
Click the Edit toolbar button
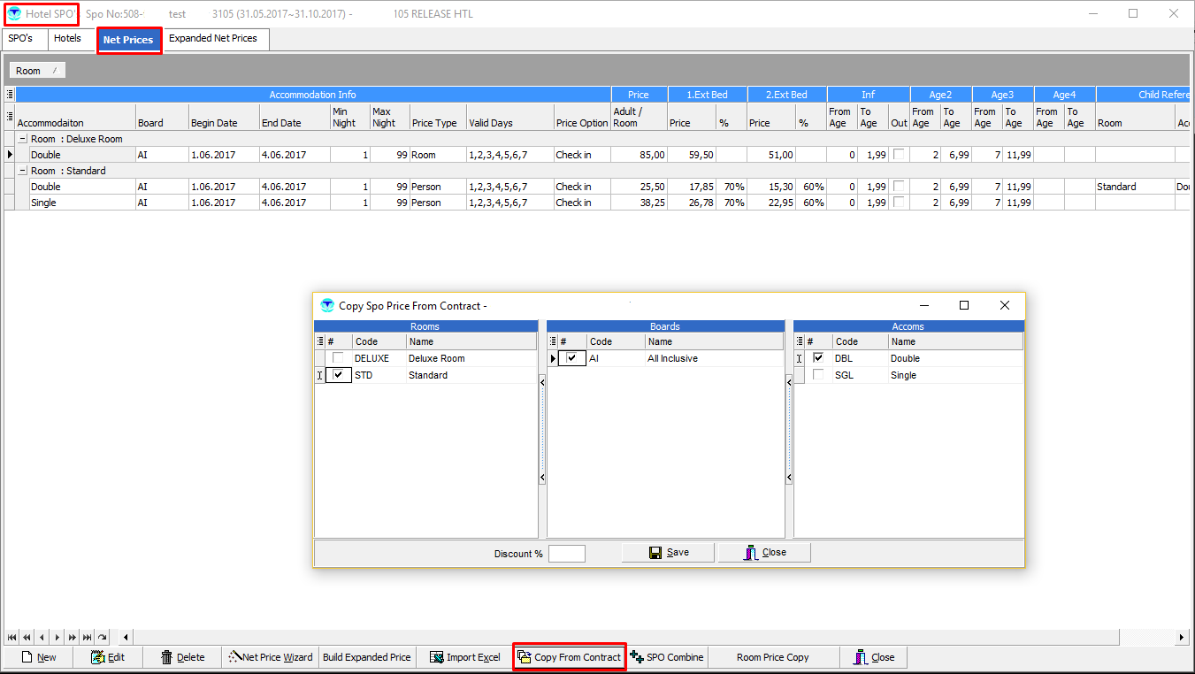(x=108, y=657)
